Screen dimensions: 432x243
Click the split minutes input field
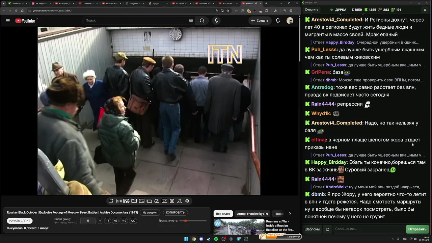88,221
